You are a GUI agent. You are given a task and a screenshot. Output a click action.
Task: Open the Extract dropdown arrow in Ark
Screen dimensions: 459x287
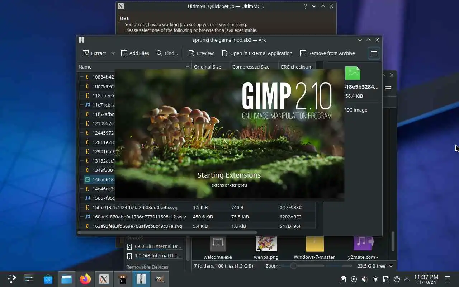113,53
